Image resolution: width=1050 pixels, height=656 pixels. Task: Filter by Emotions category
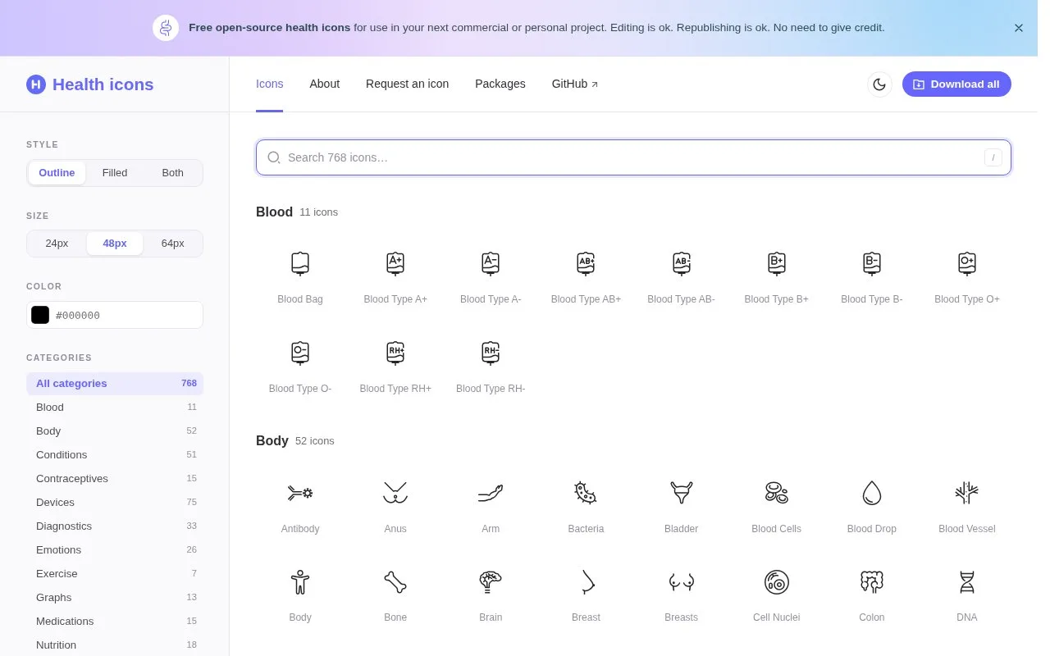115,550
